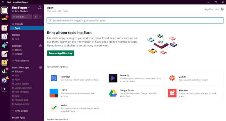The image size is (226, 121).
Task: Focus the search by name or category field
Action: click(135, 21)
